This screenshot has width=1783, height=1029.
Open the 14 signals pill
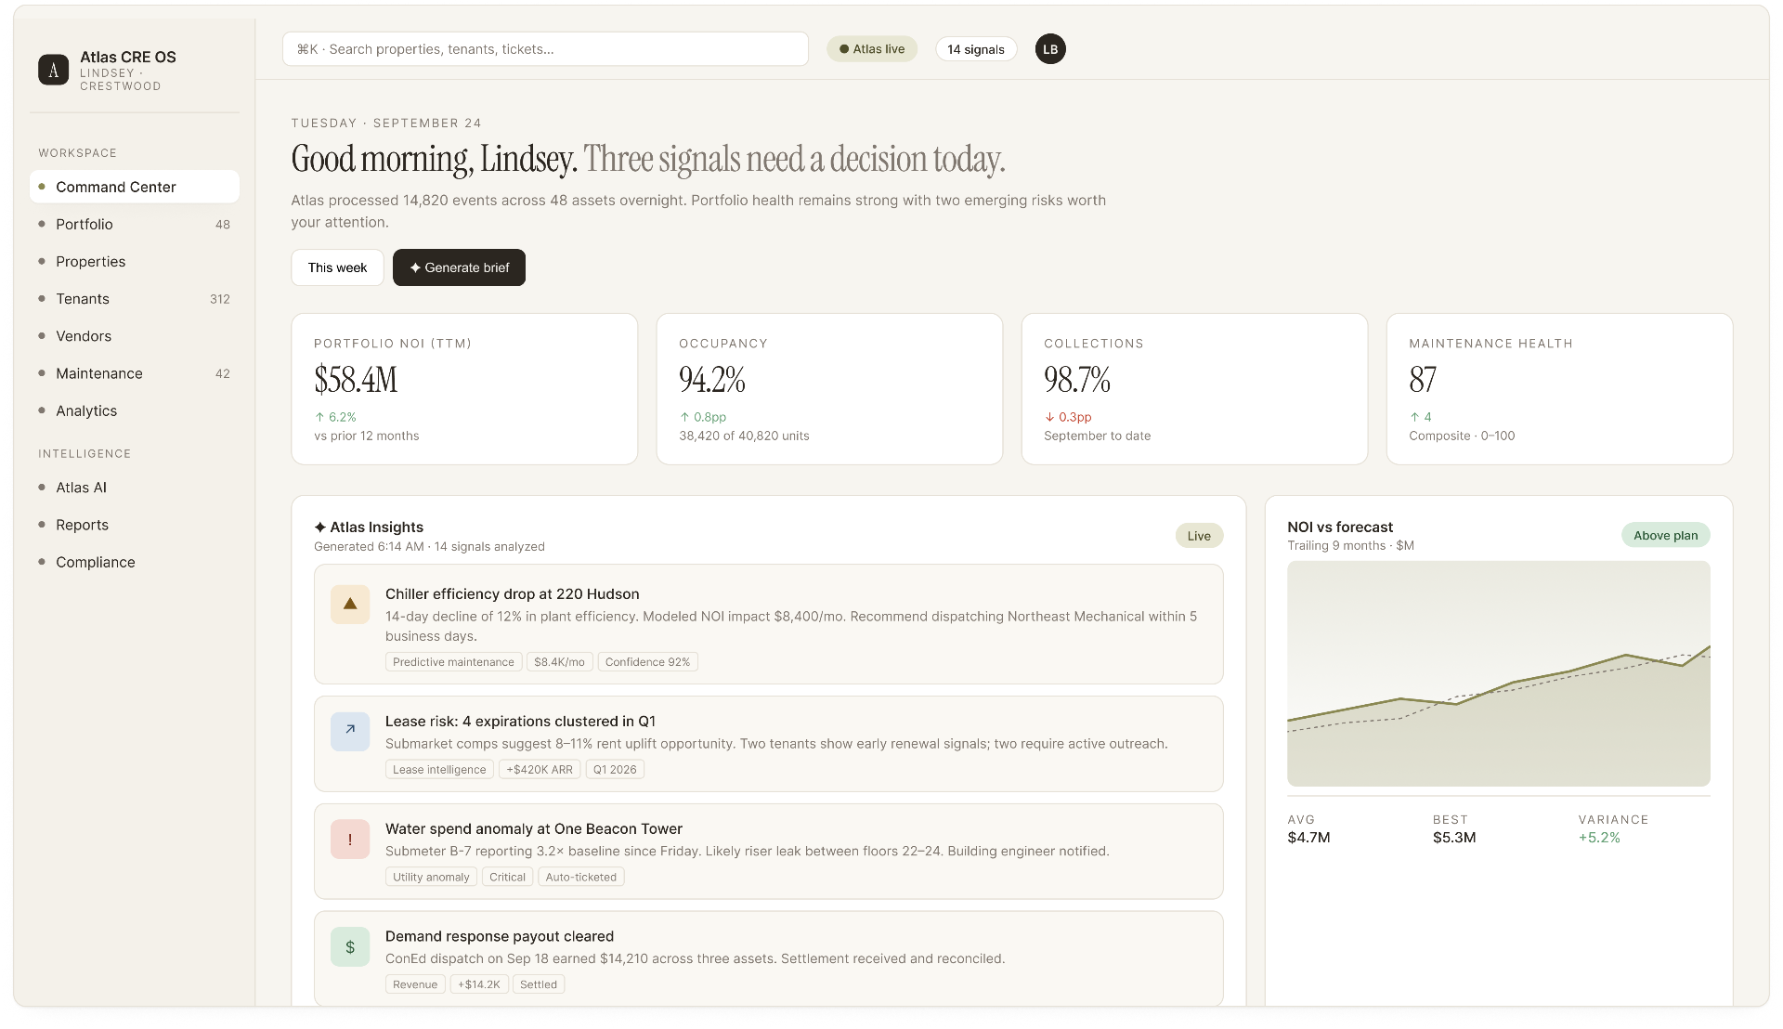tap(976, 49)
